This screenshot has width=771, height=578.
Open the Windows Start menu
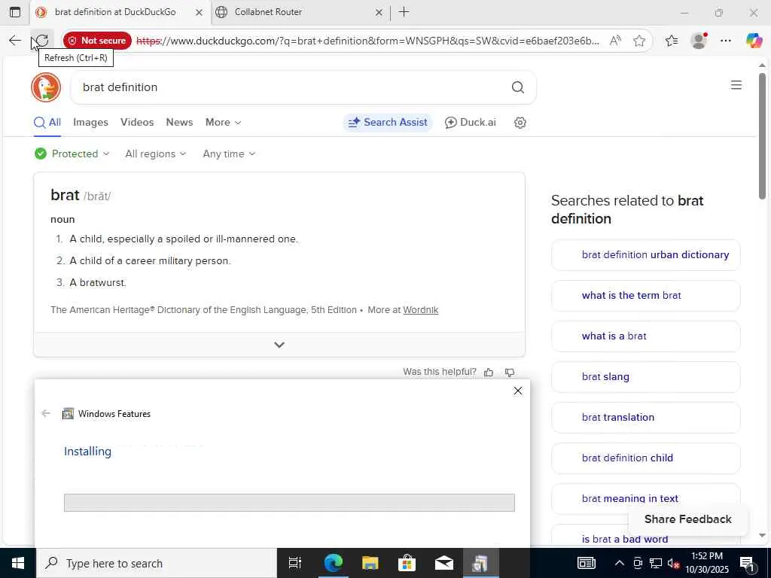point(18,563)
